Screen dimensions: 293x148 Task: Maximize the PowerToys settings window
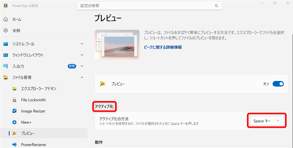[275, 3]
